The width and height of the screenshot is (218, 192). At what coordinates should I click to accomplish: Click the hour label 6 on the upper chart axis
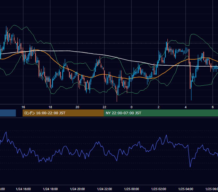pos(213,107)
